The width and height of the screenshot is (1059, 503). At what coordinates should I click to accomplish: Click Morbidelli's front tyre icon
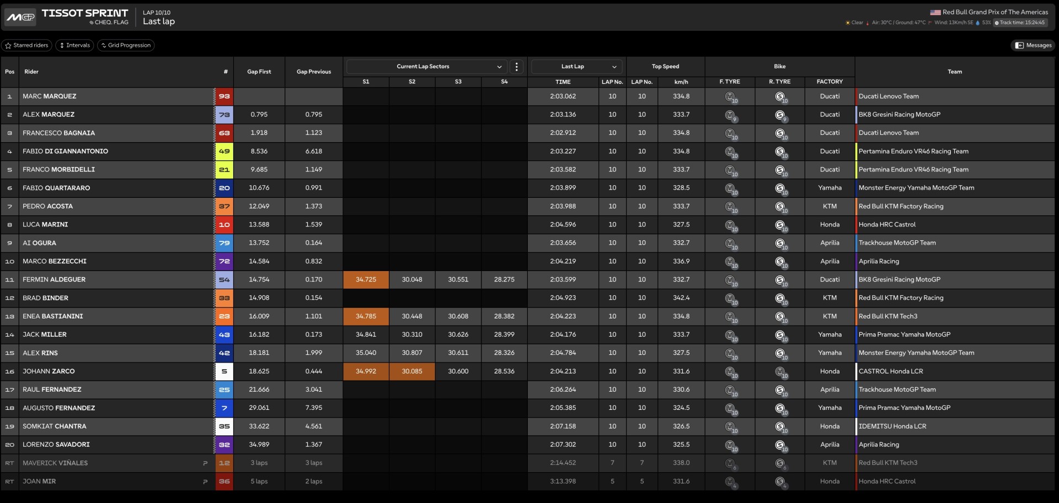[x=731, y=170]
